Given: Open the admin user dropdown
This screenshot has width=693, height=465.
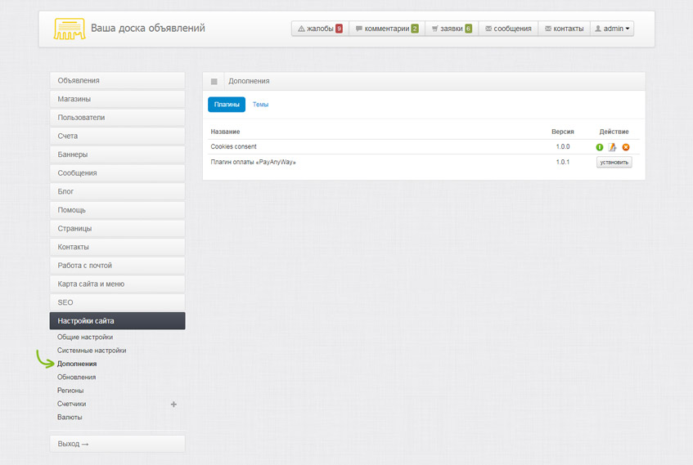Looking at the screenshot, I should point(612,29).
